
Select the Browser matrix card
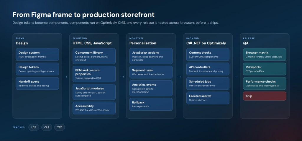pyautogui.click(x=265, y=55)
